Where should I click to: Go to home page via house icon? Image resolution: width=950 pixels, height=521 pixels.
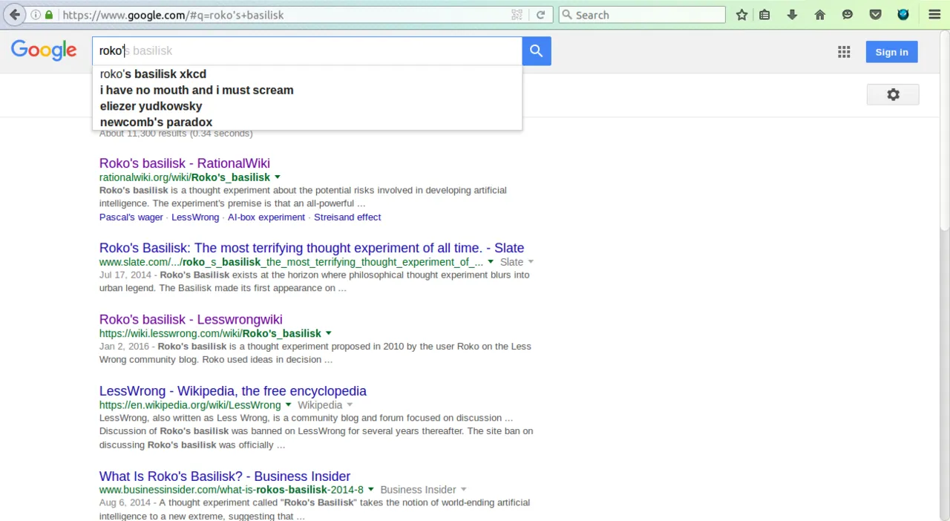820,15
